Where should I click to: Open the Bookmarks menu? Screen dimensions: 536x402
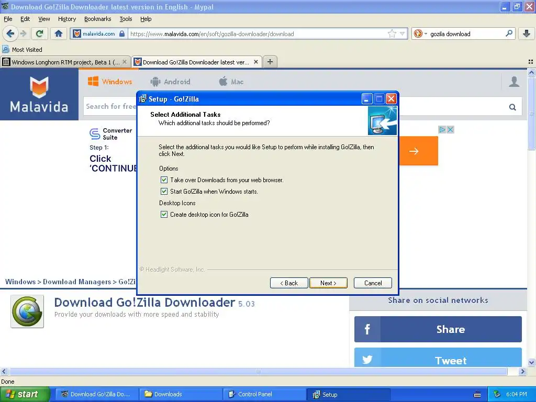coord(98,19)
